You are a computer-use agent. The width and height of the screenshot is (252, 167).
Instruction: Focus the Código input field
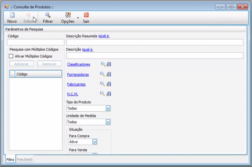[x=36, y=42]
